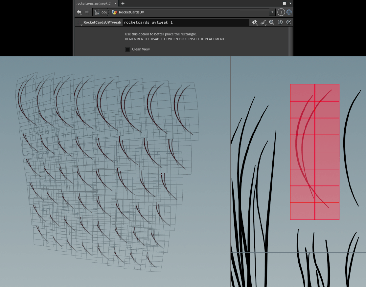
Task: Click the node presets ladle icon
Action: click(x=263, y=22)
